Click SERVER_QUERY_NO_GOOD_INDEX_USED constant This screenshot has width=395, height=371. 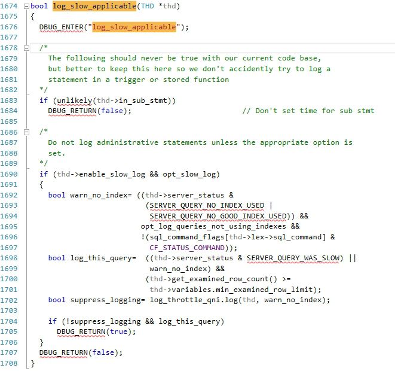[218, 216]
